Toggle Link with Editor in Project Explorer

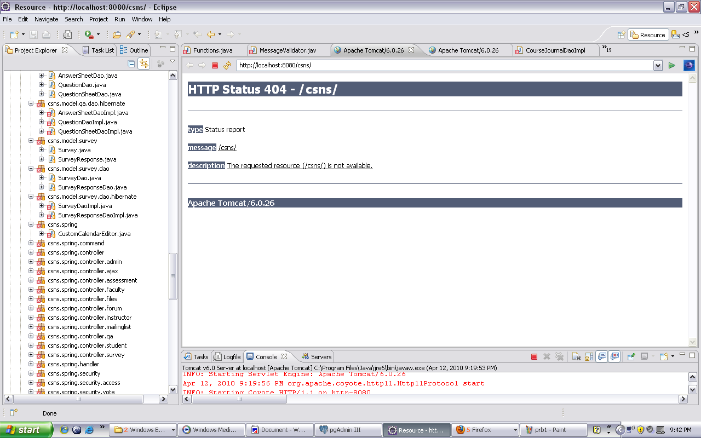143,64
